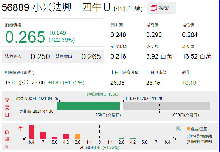Click the green 熊 label on the chart
Screen dimensions: 220x152
point(179,129)
